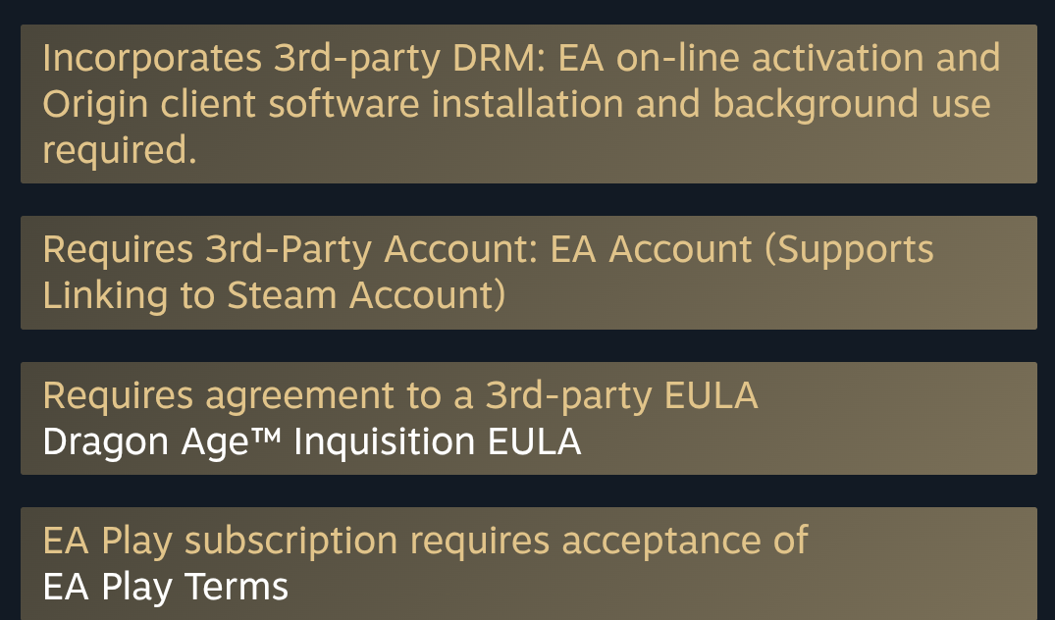Viewport: 1055px width, 620px height.
Task: Click the "Linking to Steam Account)" text
Action: [274, 295]
